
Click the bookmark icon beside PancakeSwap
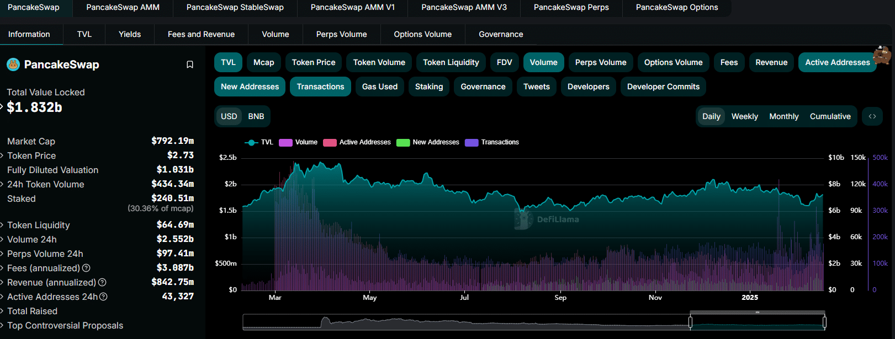click(x=190, y=65)
